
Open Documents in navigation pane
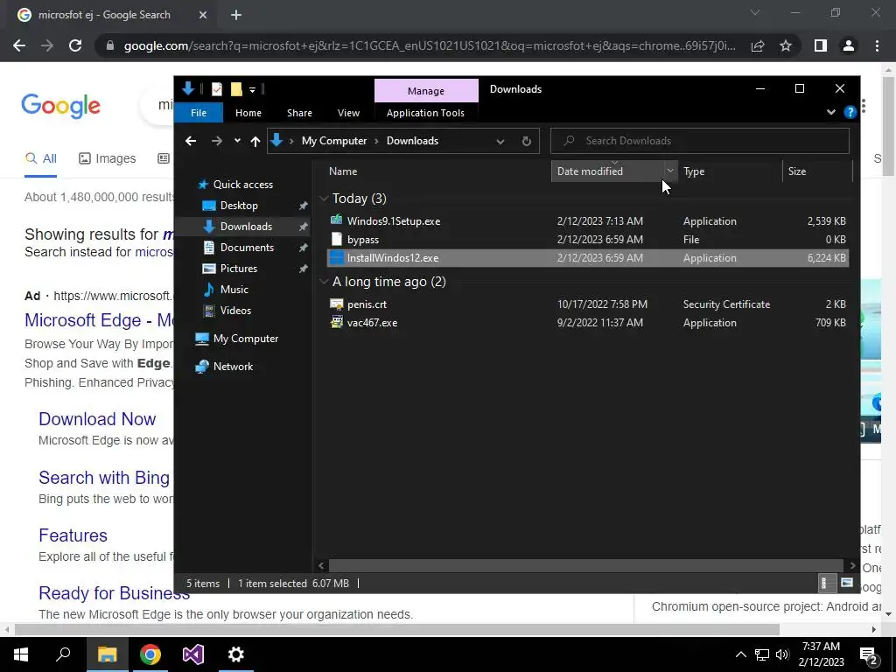(x=247, y=248)
